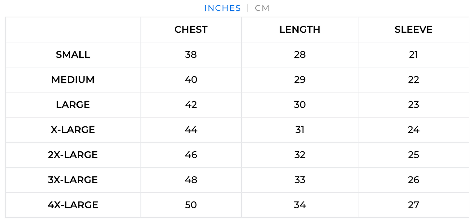Select the 4X-LARGE size row label
The height and width of the screenshot is (221, 470).
(73, 205)
